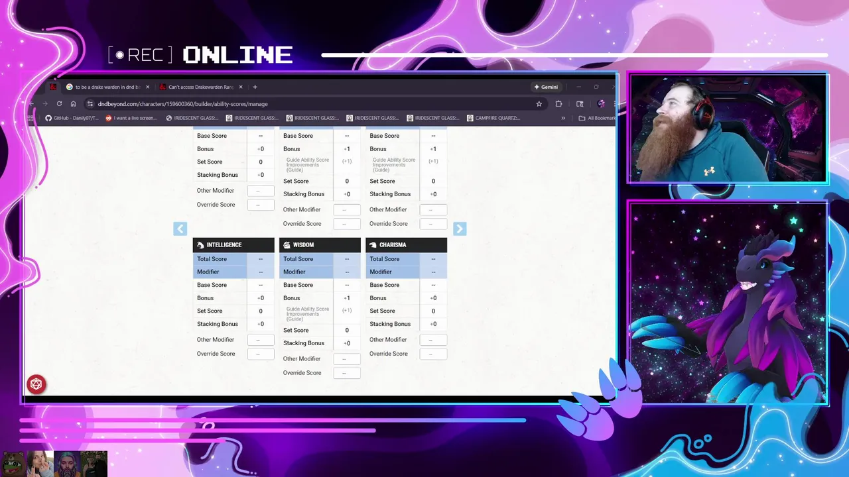Screen dimensions: 849x477
Task: Open 'I want a live screen' bookmark
Action: [x=131, y=118]
